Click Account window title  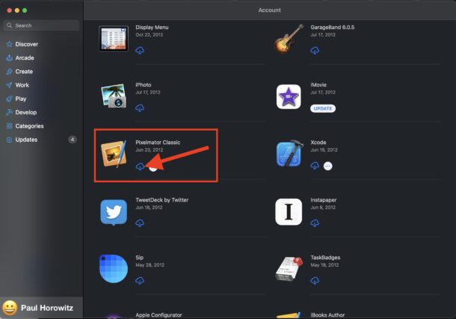(x=270, y=10)
